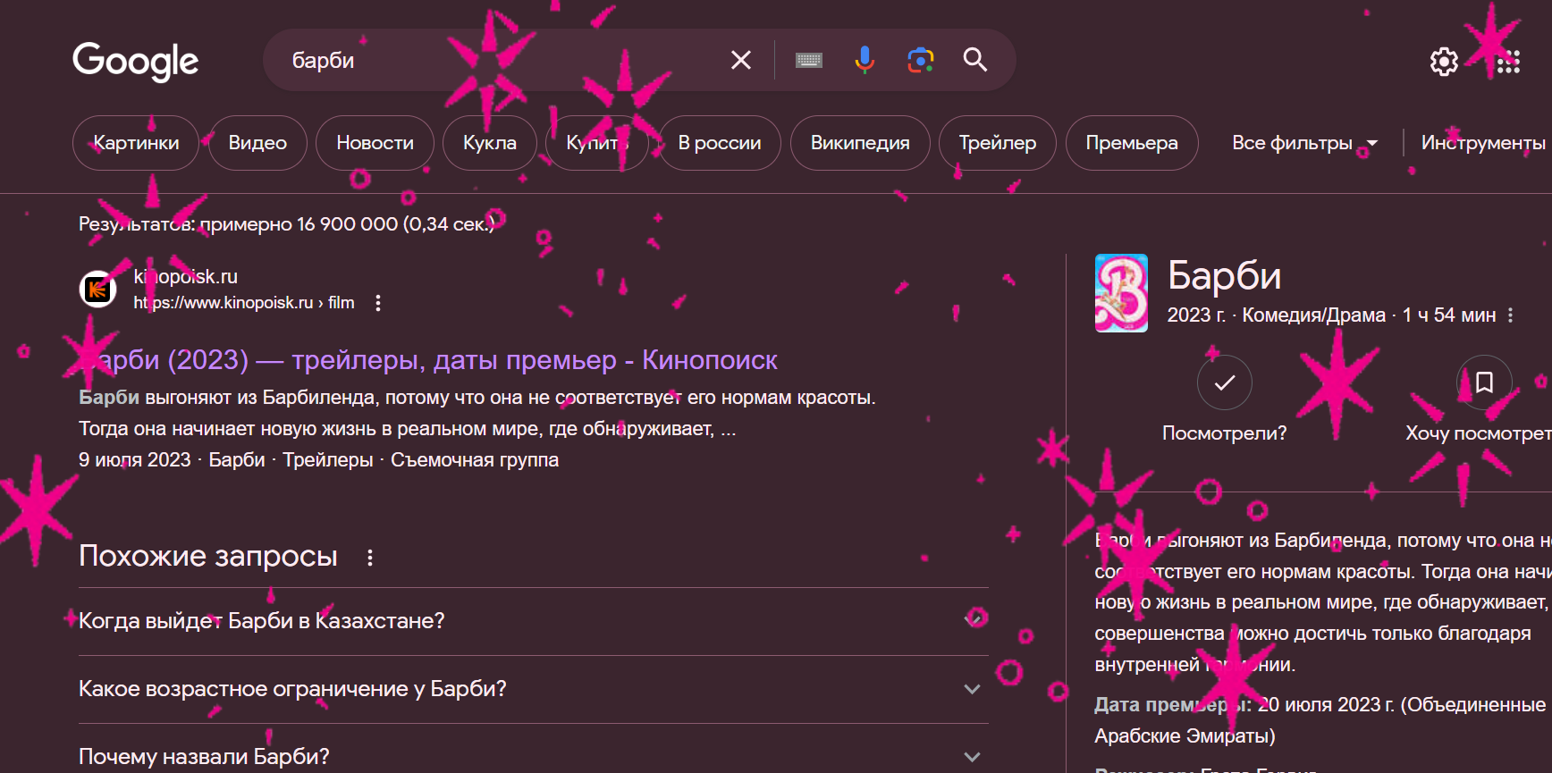Screen dimensions: 1552x773
Task: Select the В россии filter chip
Action: [x=720, y=143]
